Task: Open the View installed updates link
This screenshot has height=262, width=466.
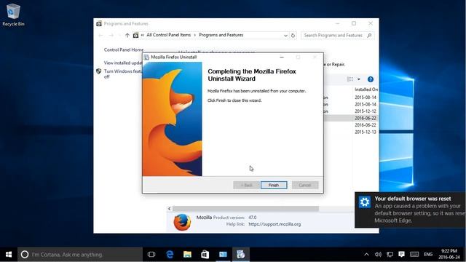Action: [x=123, y=63]
